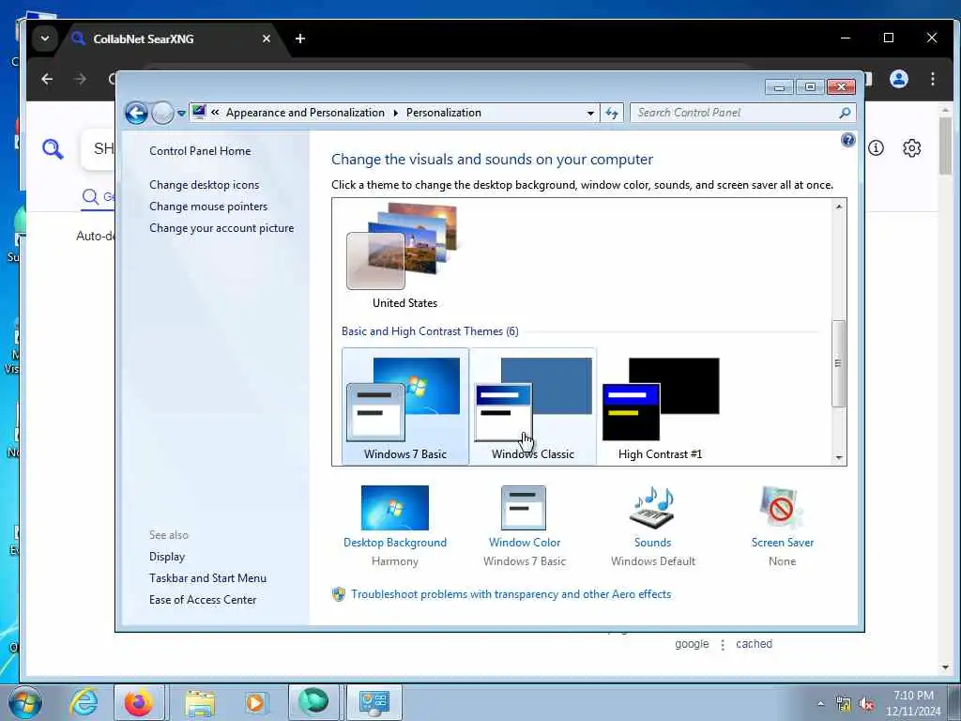Navigate to Appearance and Personalization breadcrumb
This screenshot has height=721, width=961.
tap(305, 113)
